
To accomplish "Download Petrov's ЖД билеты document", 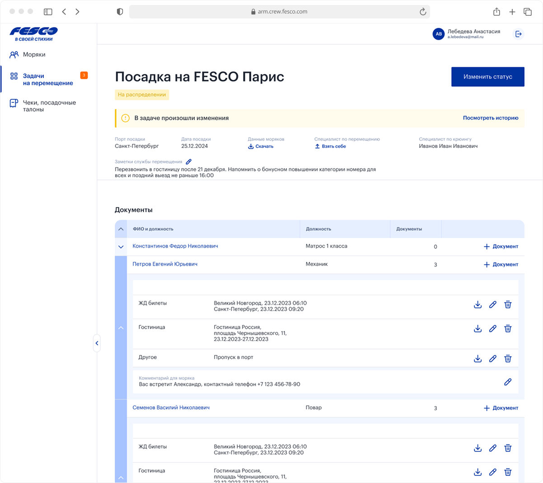I will (x=477, y=305).
